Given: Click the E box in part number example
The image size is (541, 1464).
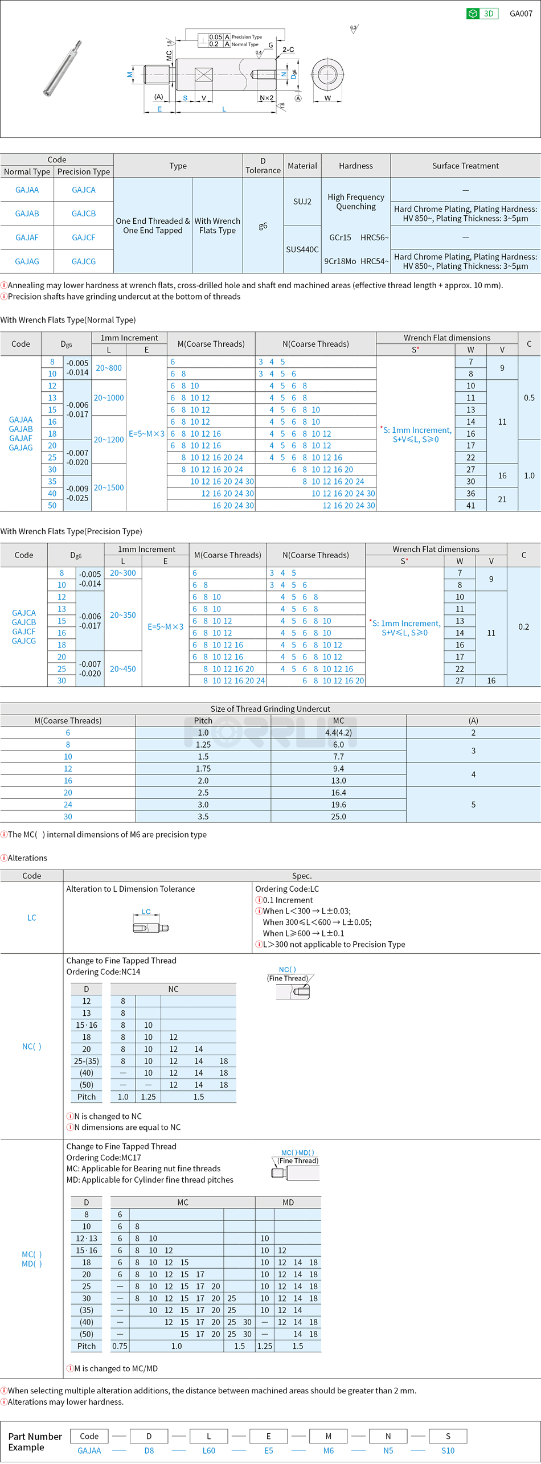Looking at the screenshot, I should pos(269,1436).
